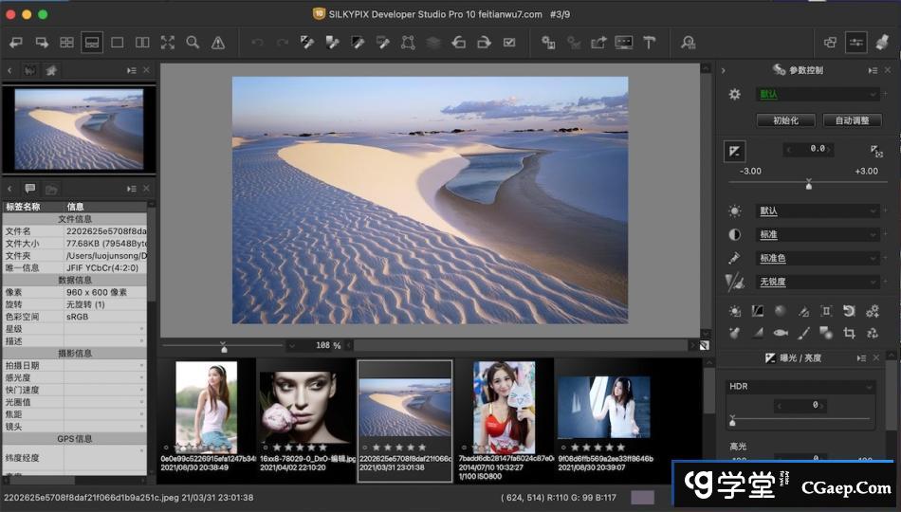This screenshot has width=901, height=512.
Task: Expand the sharpness 无锐度 dropdown
Action: [818, 282]
